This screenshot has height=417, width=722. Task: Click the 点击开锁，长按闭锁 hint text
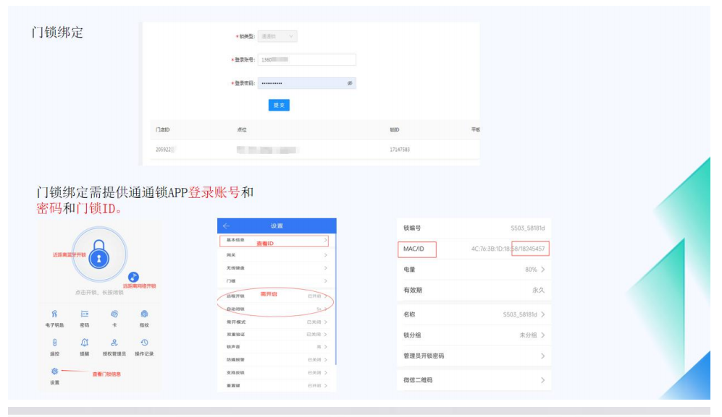tap(99, 293)
